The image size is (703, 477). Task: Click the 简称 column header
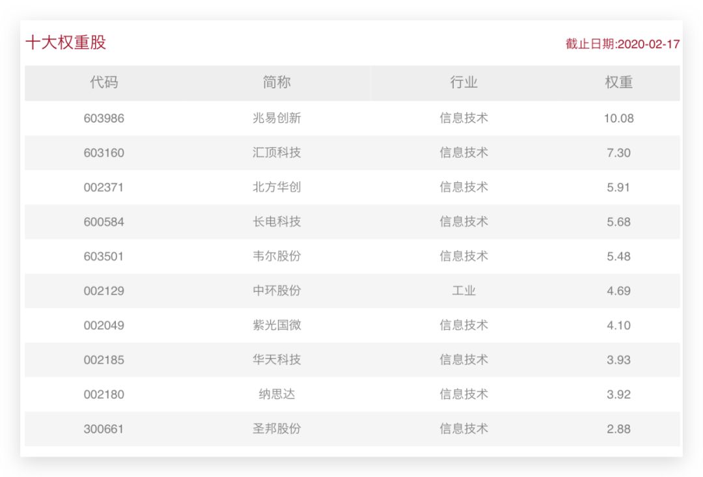pos(277,82)
